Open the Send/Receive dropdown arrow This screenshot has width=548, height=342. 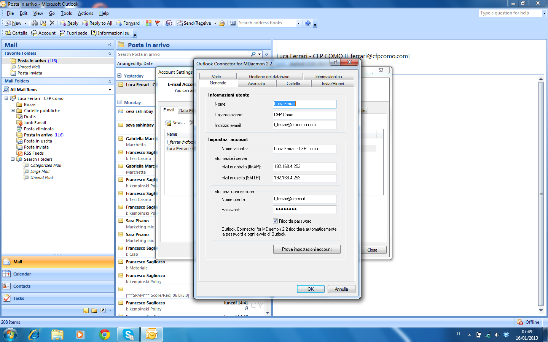[x=215, y=23]
